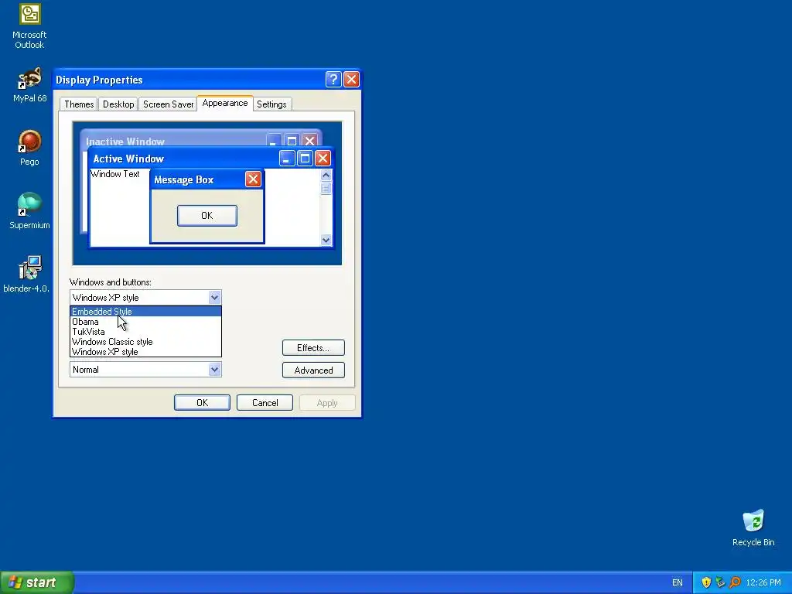792x594 pixels.
Task: Close the Display Properties dialog
Action: [351, 80]
